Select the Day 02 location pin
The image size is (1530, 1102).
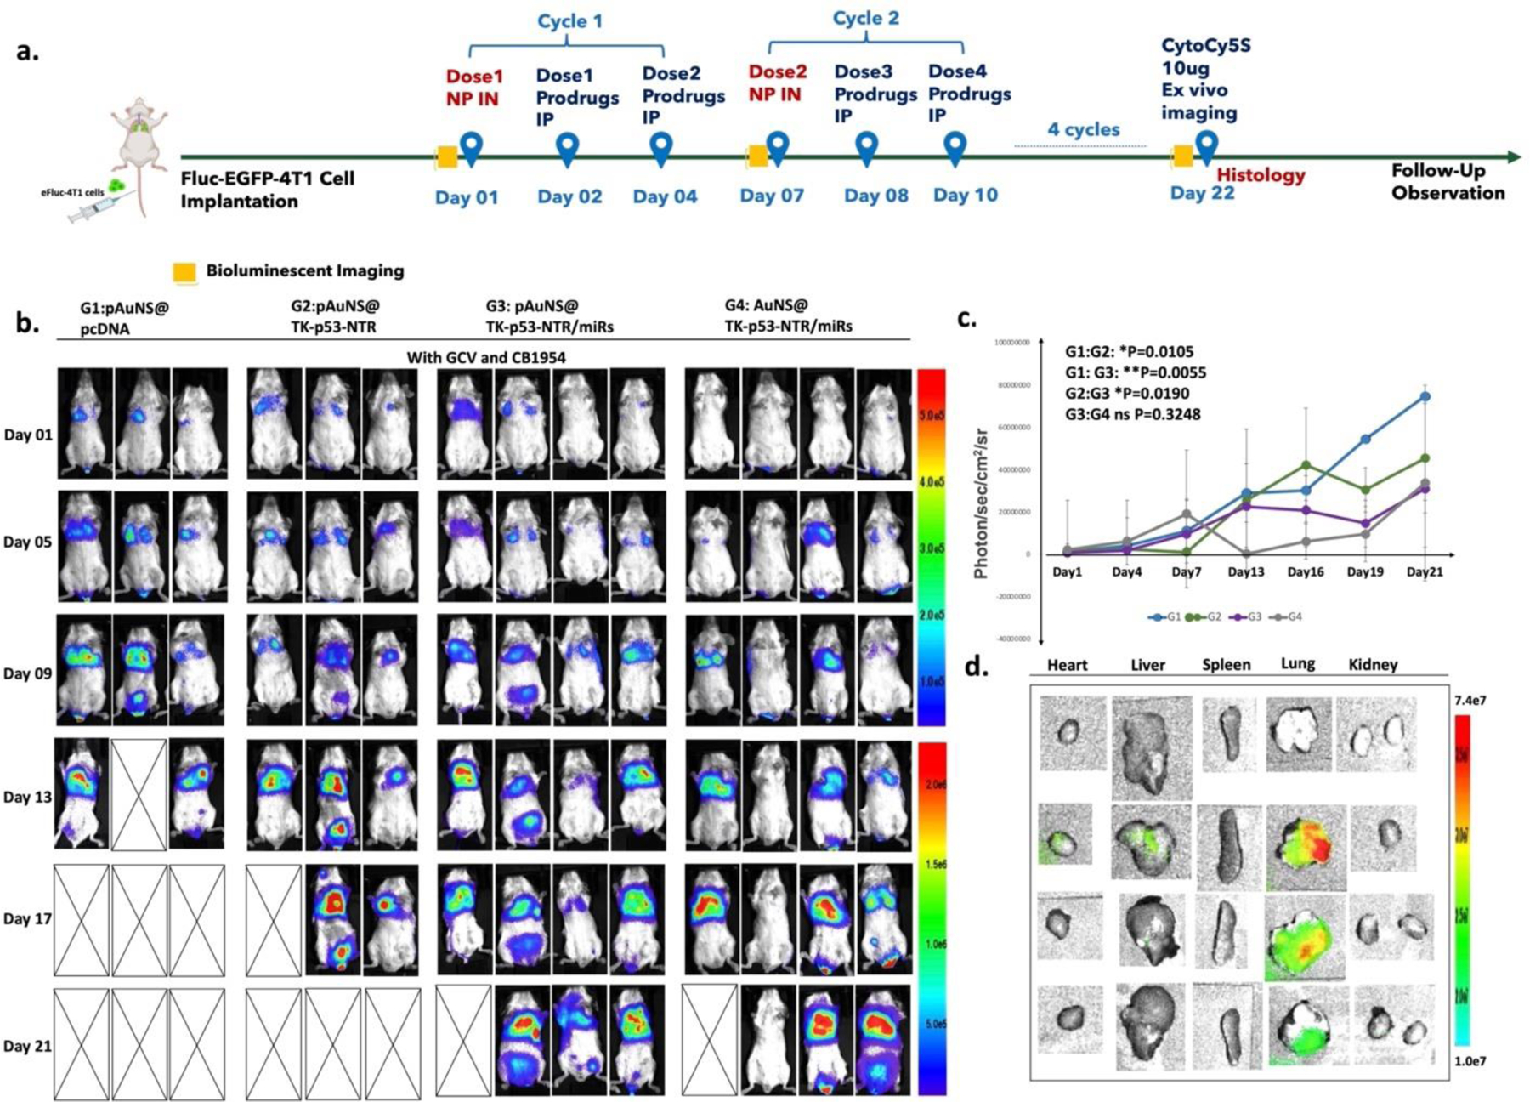coord(567,150)
